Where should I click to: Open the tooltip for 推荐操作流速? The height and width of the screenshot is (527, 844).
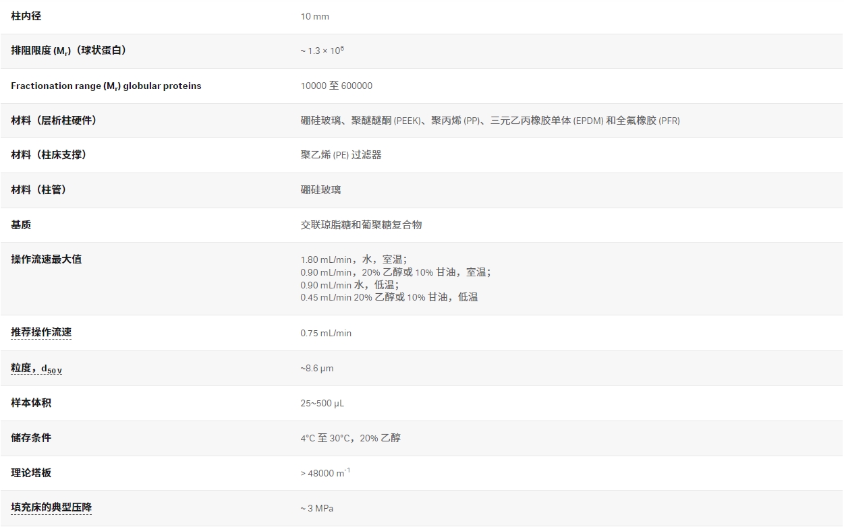41,332
